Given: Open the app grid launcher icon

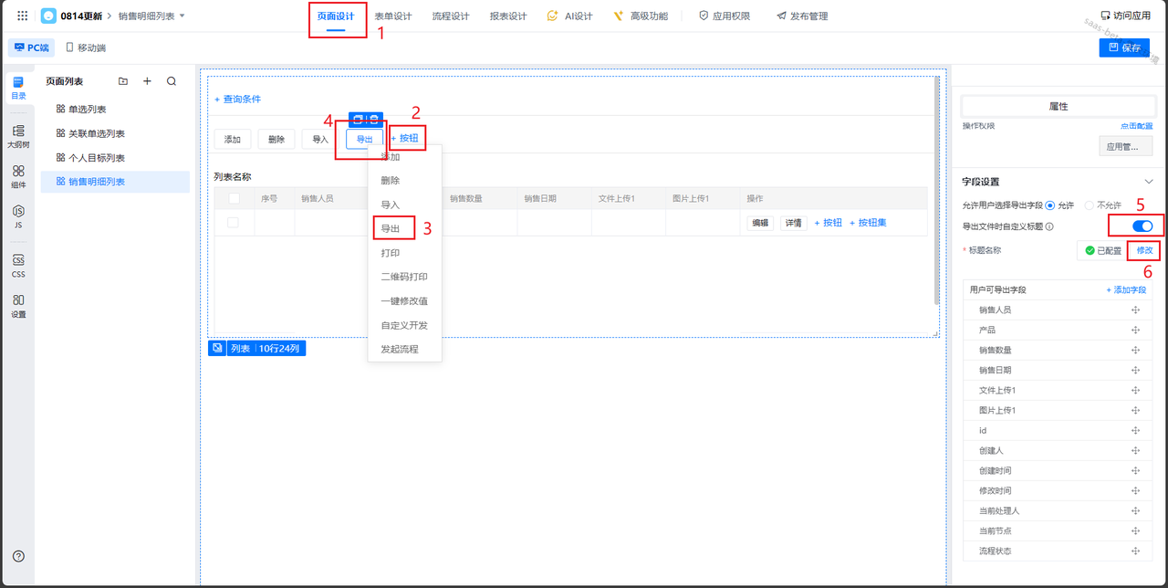Looking at the screenshot, I should click(23, 16).
